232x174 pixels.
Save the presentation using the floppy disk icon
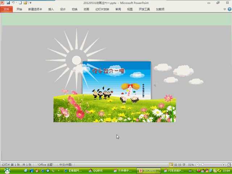(8, 3)
